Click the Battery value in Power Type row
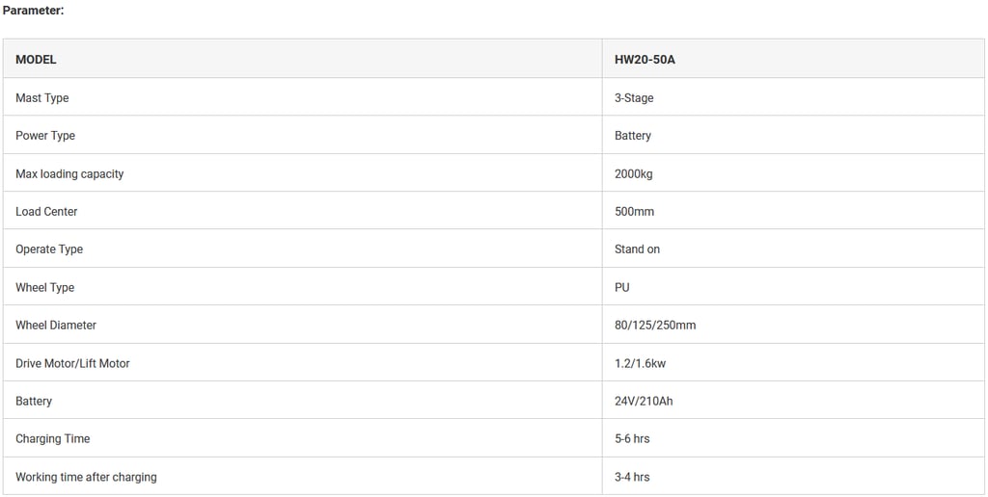The height and width of the screenshot is (497, 988). (x=633, y=136)
